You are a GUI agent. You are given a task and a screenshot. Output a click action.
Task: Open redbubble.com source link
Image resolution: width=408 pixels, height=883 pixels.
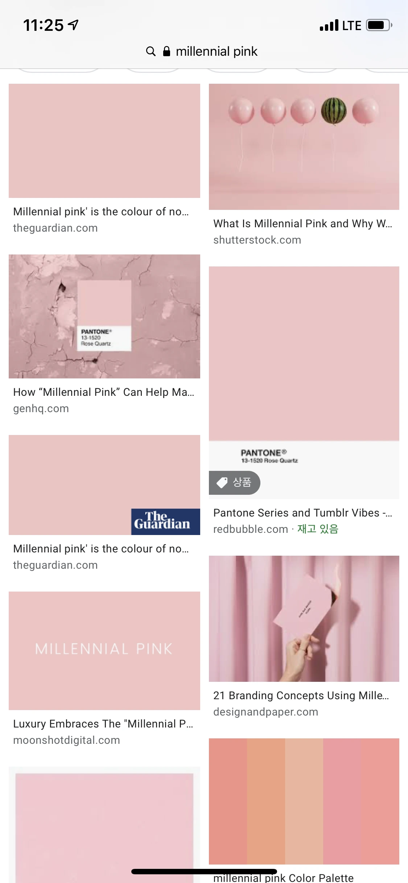pyautogui.click(x=251, y=529)
